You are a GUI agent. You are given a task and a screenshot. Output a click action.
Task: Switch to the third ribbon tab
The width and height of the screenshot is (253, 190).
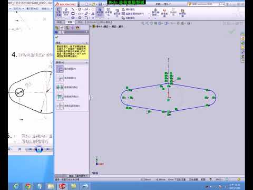pyautogui.click(x=80, y=22)
